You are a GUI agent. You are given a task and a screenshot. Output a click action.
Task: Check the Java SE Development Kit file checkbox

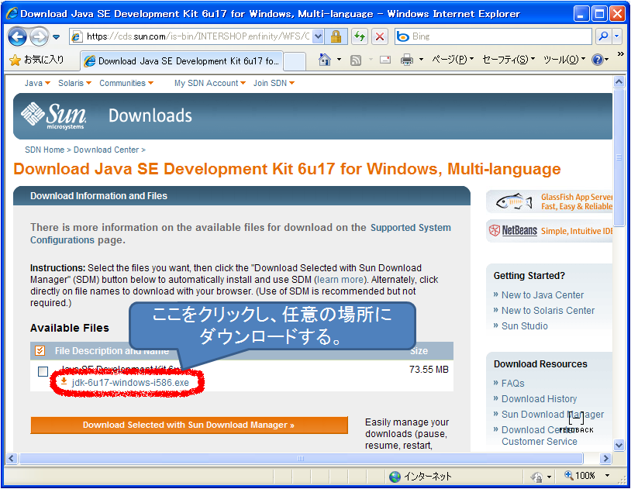[x=43, y=371]
